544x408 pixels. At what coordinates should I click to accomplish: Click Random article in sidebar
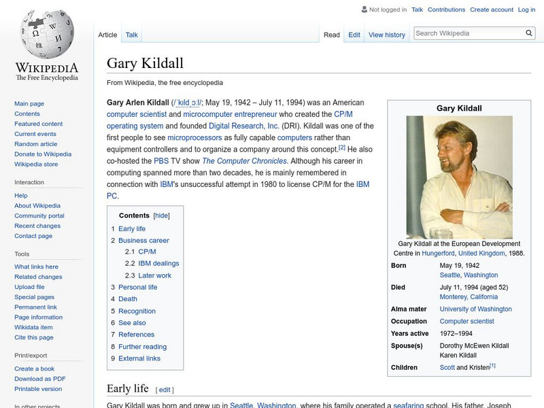point(36,143)
